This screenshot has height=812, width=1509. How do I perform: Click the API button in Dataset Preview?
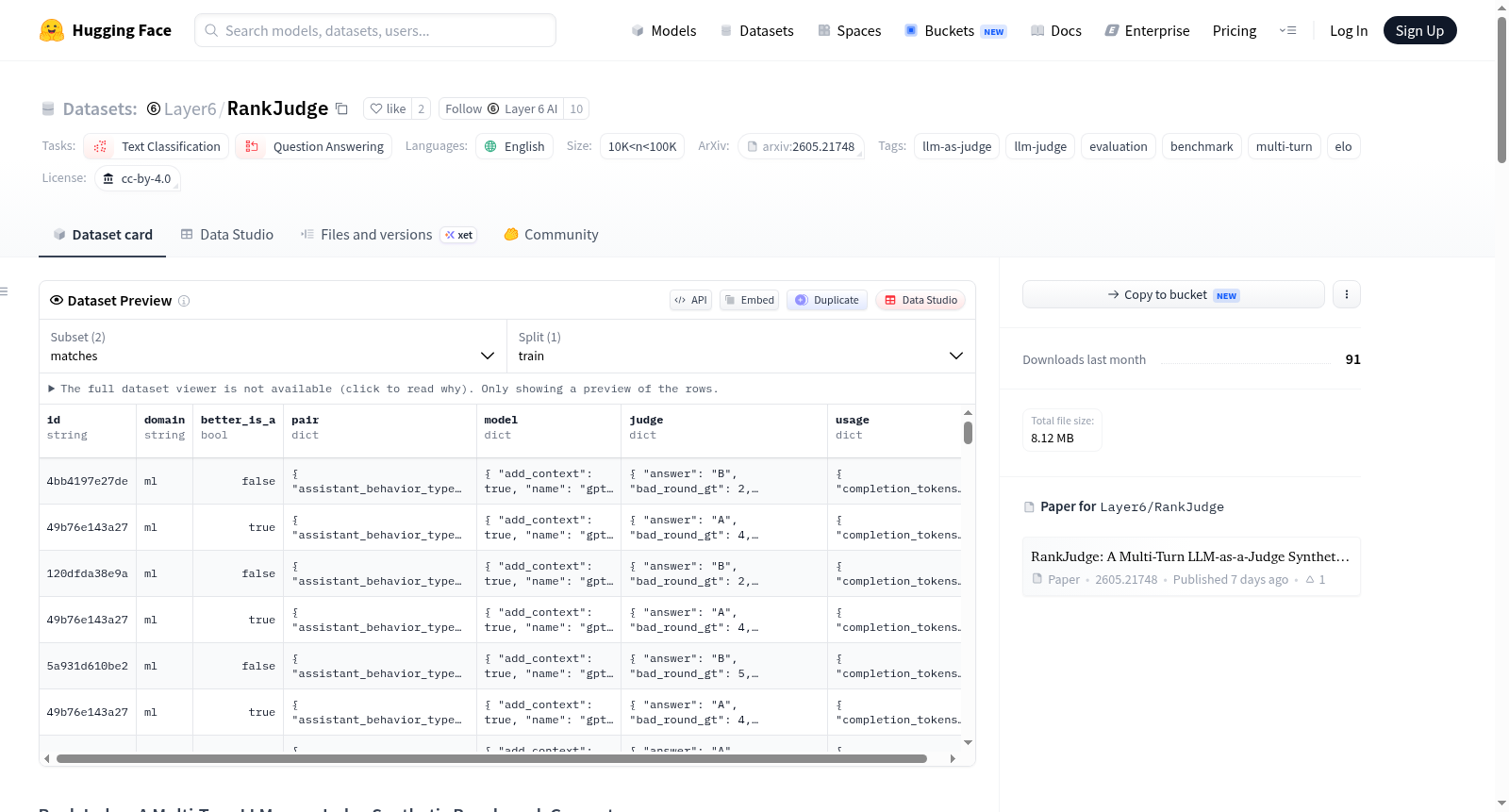pyautogui.click(x=690, y=300)
